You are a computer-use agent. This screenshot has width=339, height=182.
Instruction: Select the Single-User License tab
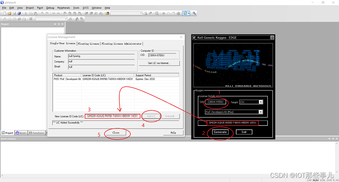(x=63, y=43)
